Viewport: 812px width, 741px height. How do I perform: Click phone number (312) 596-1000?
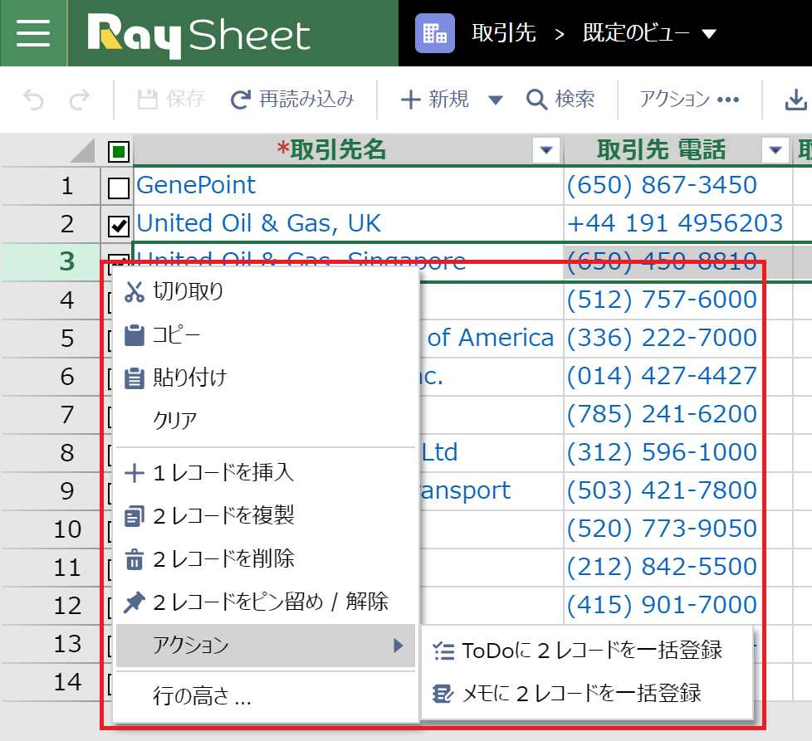click(662, 452)
